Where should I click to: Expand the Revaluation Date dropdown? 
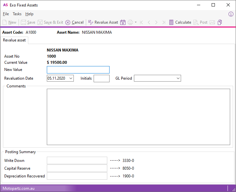71,78
